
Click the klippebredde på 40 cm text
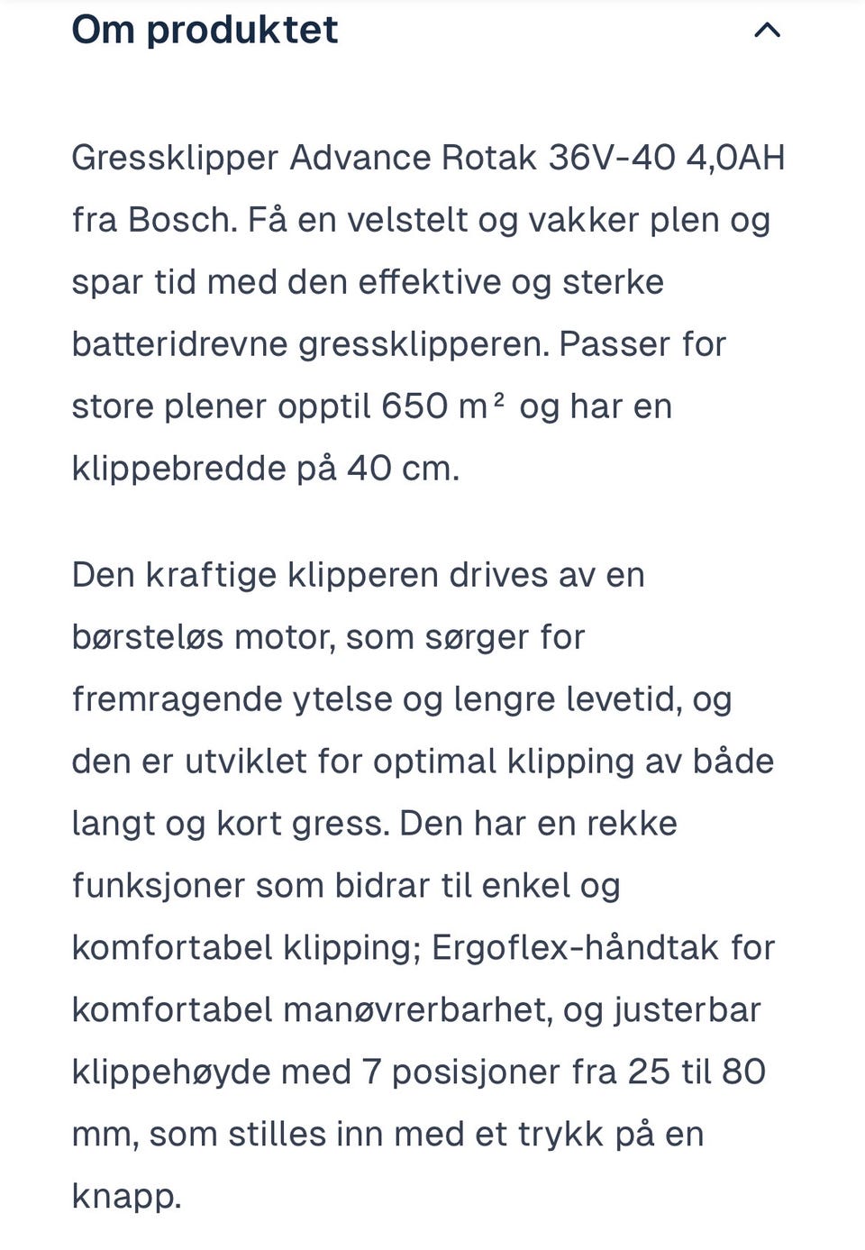tap(266, 469)
